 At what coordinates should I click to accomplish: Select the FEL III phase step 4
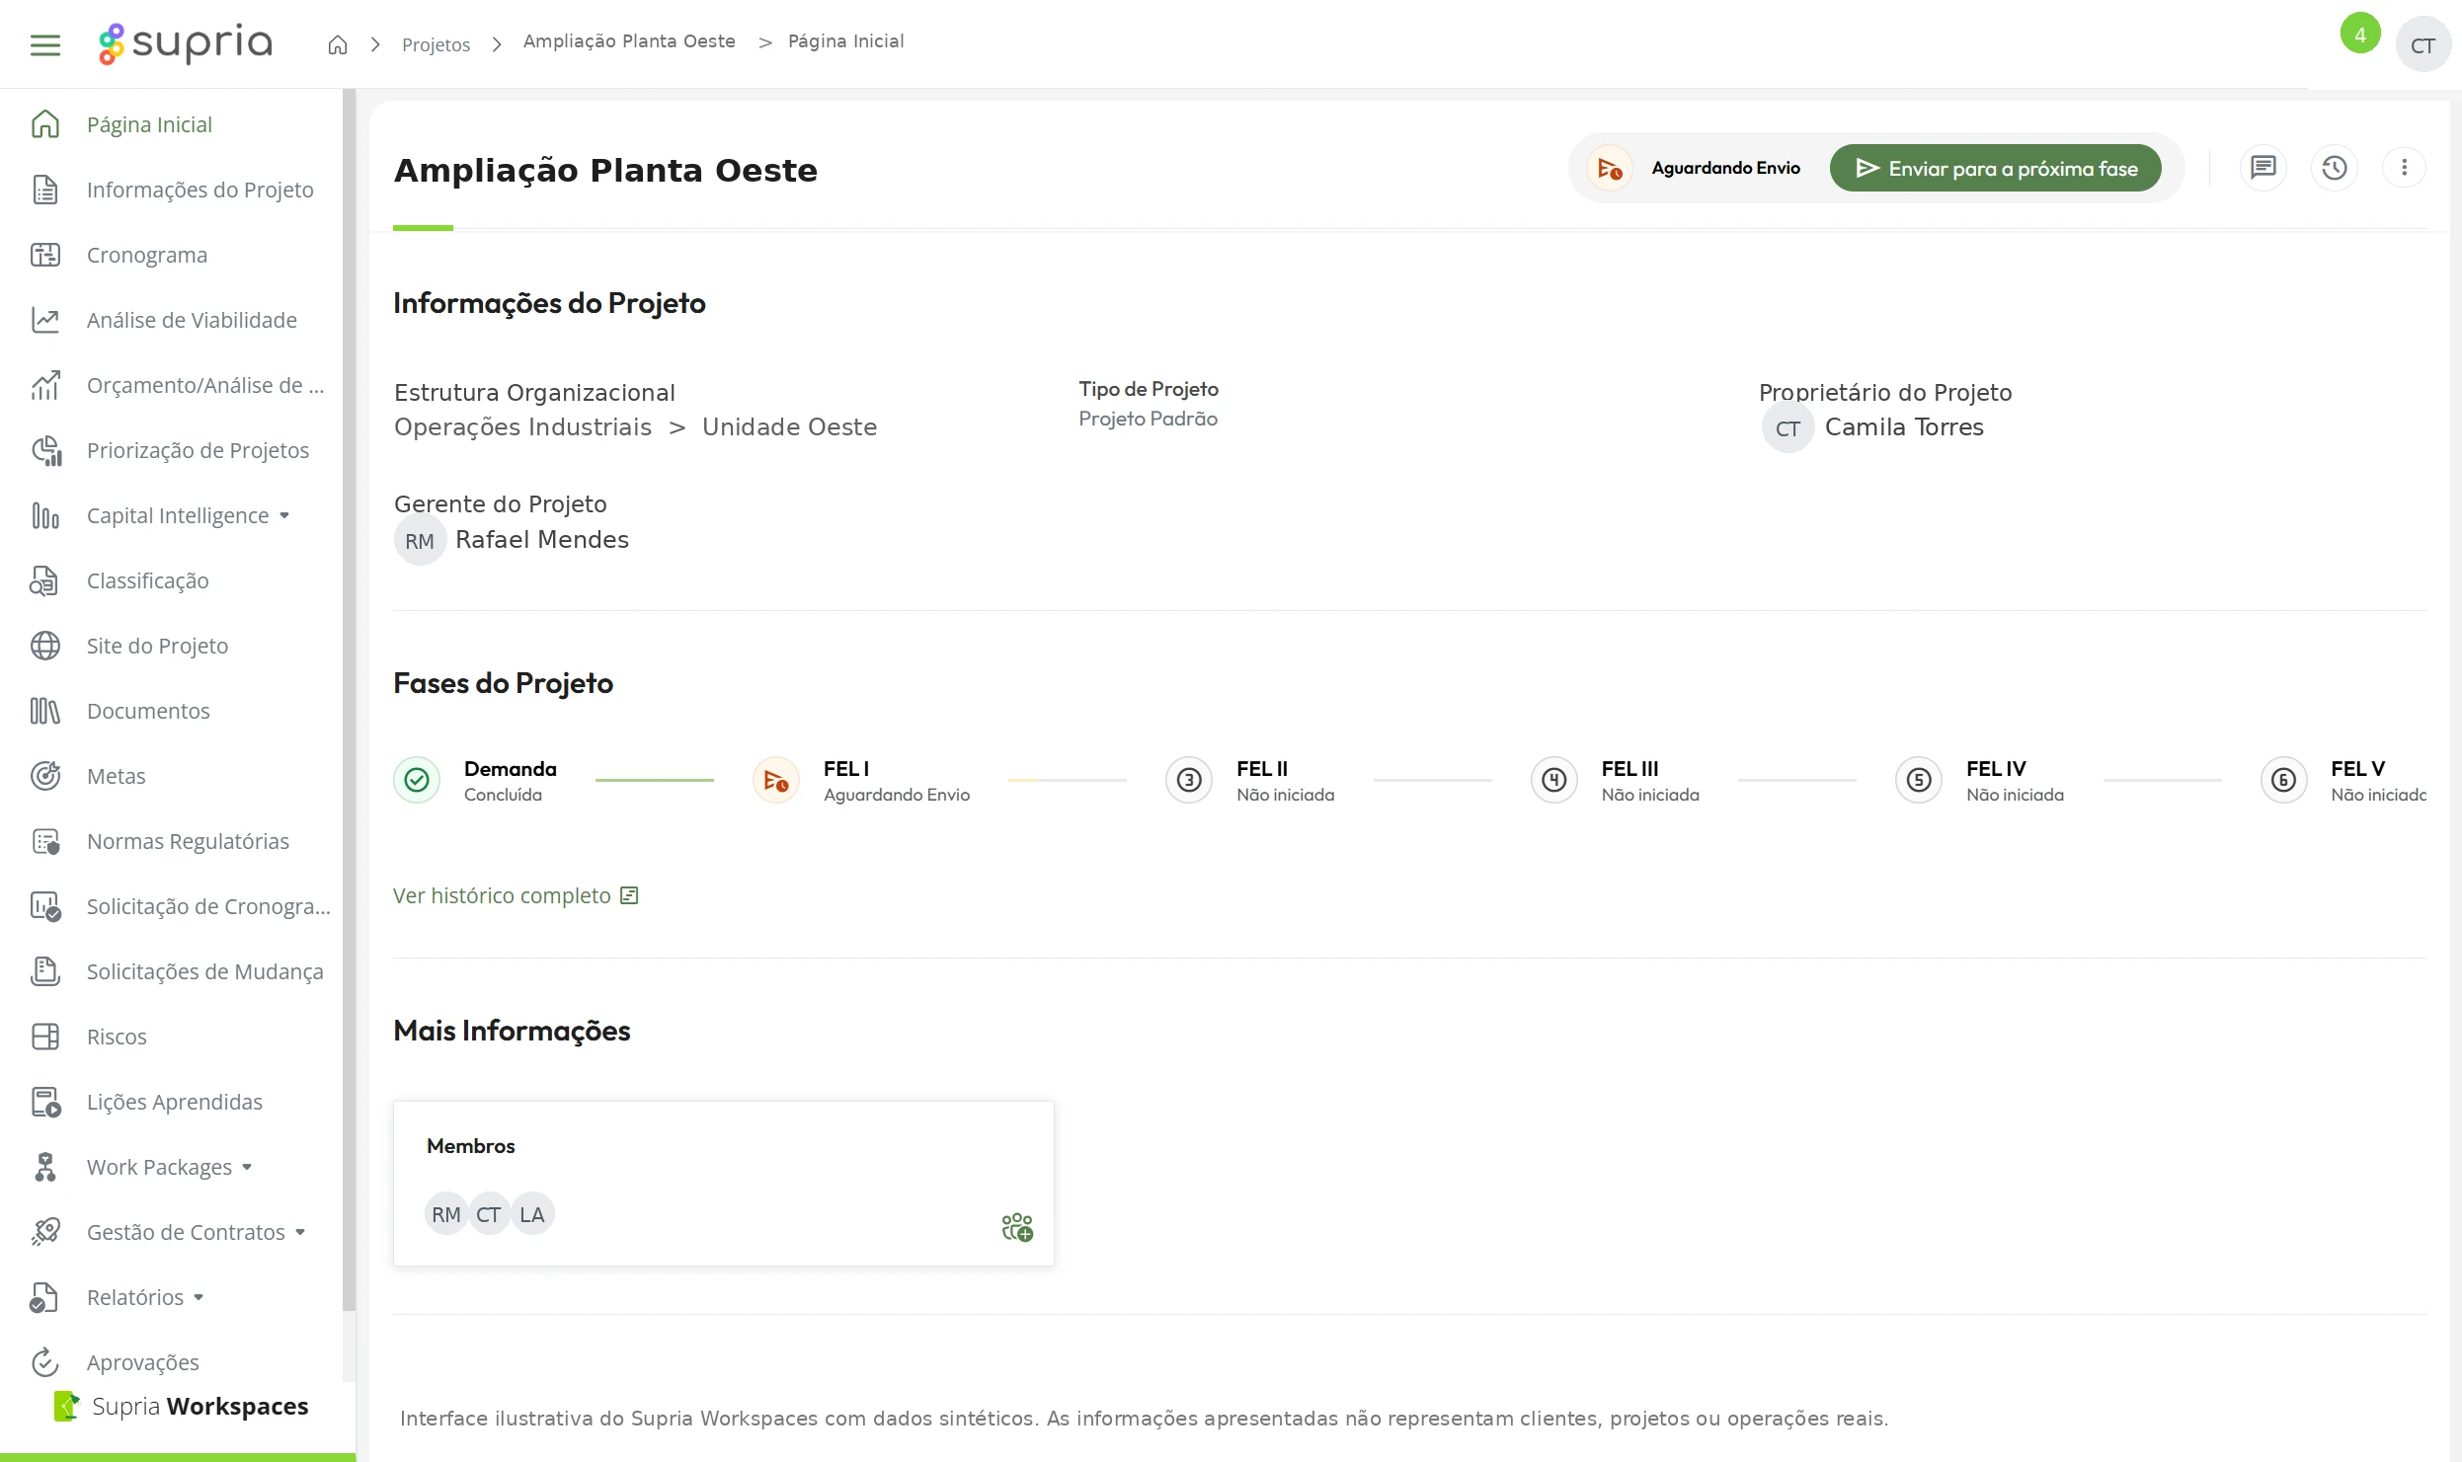pos(1554,780)
